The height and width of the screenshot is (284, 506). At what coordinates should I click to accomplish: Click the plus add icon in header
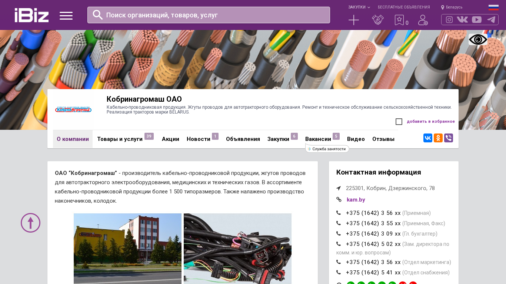354,20
